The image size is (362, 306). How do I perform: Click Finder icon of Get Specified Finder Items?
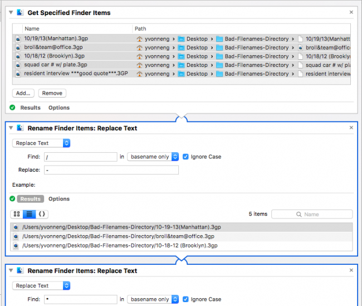click(x=19, y=12)
